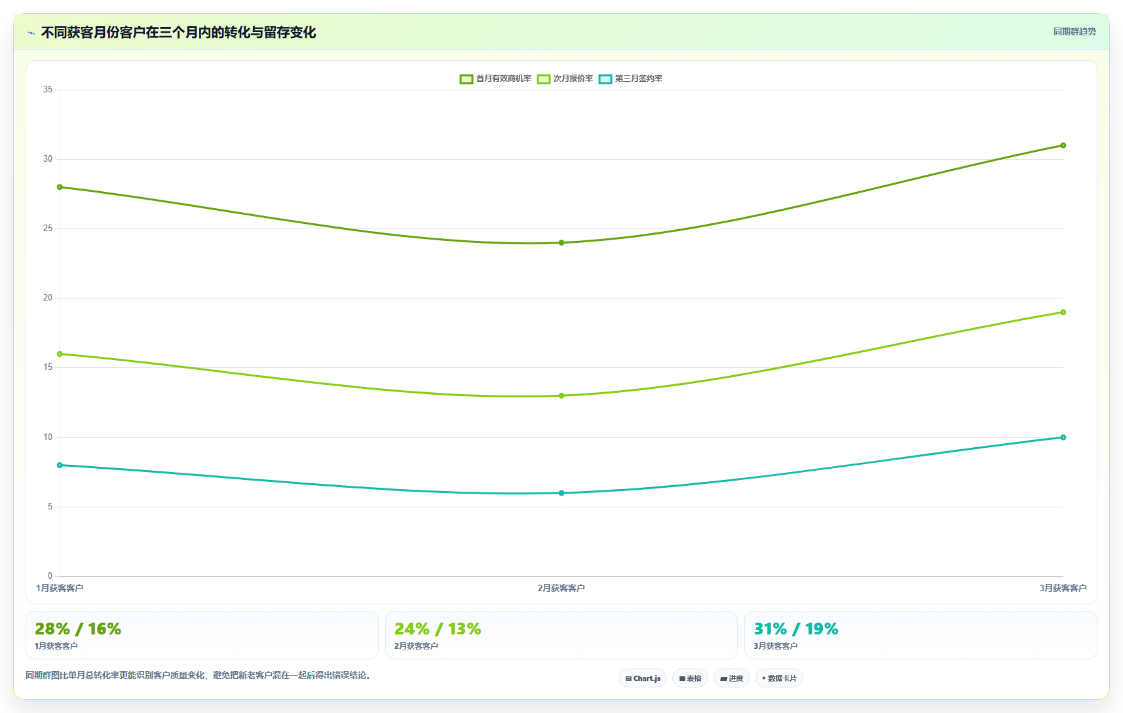
Task: Click the 进度 tag
Action: pyautogui.click(x=732, y=678)
